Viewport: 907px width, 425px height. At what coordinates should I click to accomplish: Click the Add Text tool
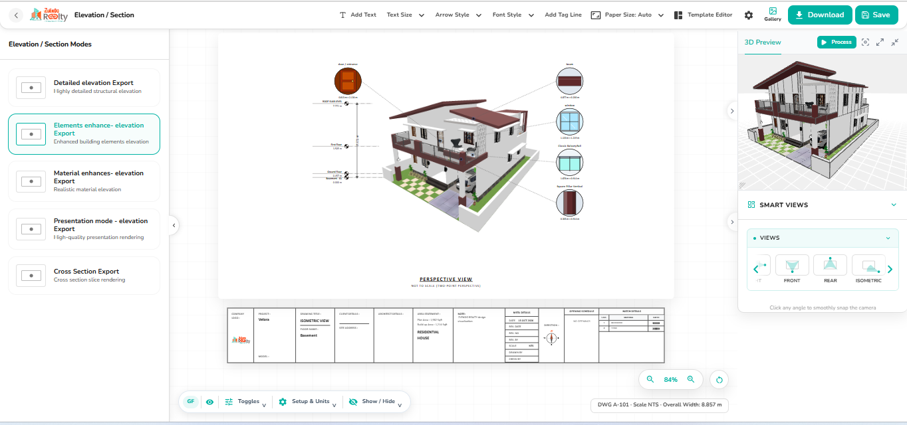[358, 15]
